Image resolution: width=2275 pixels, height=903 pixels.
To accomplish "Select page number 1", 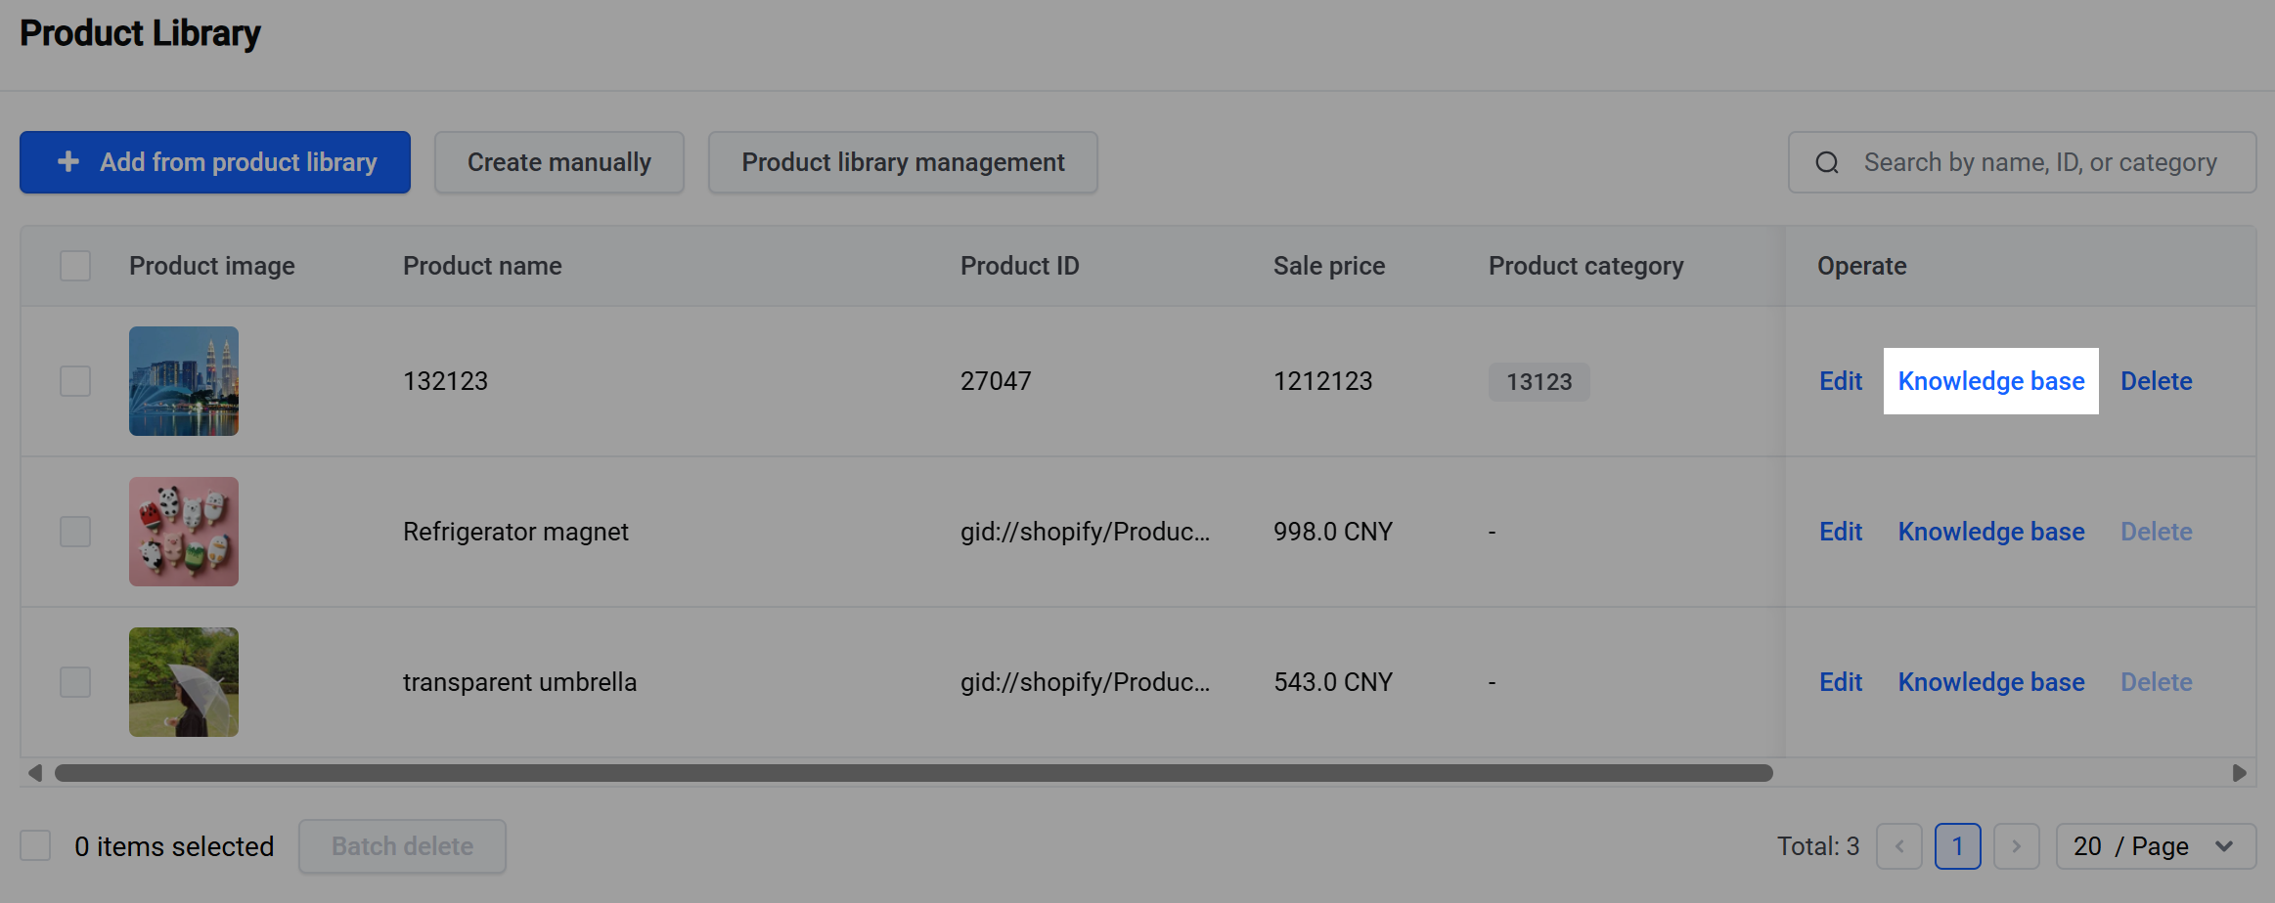I will coord(1958,846).
